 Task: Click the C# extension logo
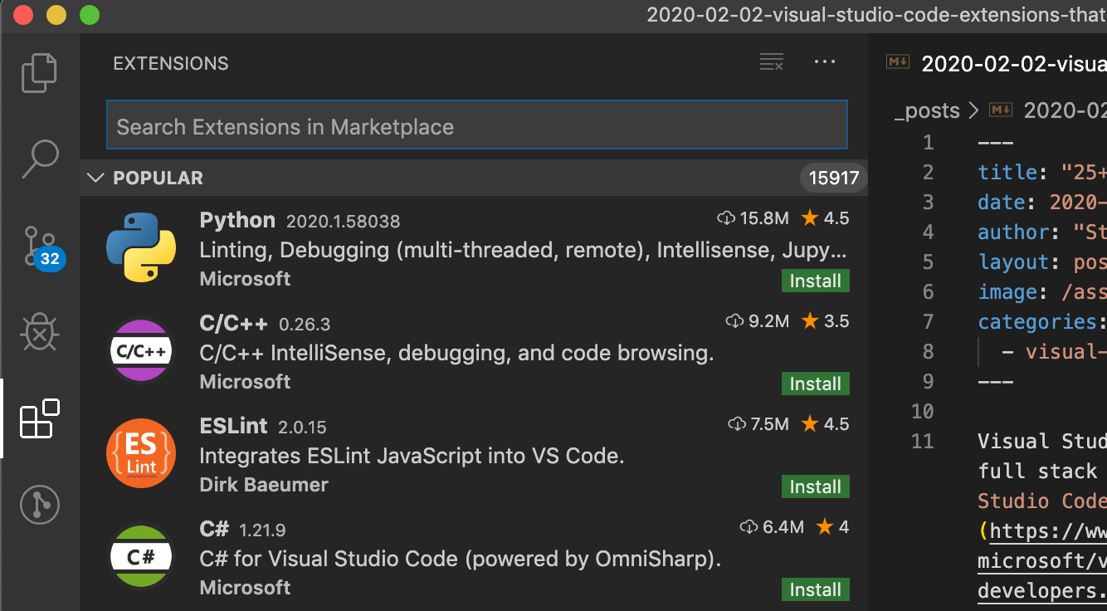141,556
